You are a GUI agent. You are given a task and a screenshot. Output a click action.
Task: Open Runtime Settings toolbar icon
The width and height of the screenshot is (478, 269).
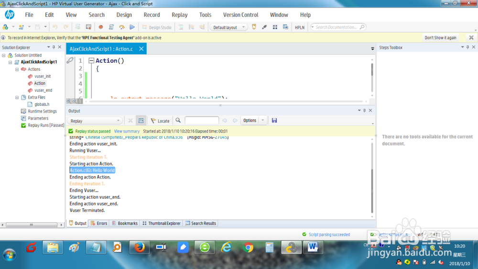click(88, 27)
